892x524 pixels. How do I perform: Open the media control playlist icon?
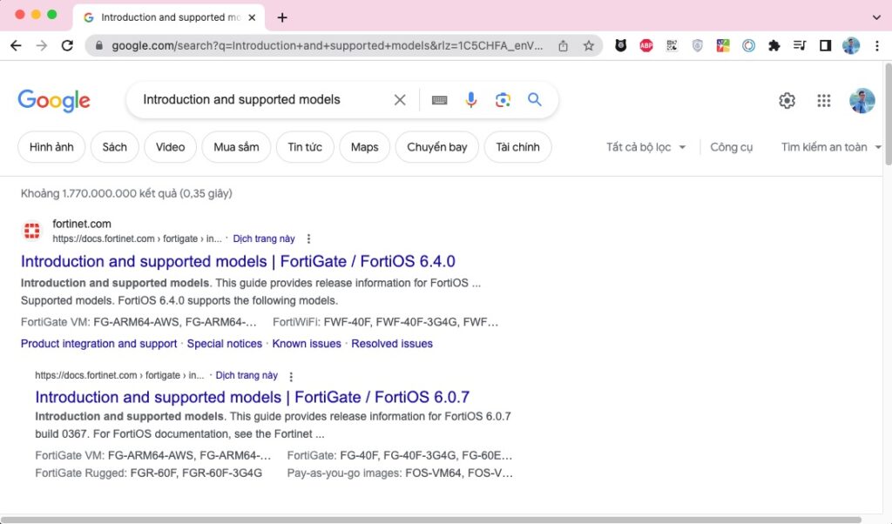tap(800, 45)
